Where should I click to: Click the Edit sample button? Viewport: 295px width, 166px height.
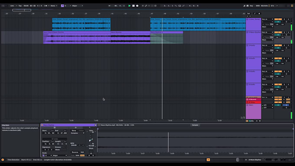point(82,152)
